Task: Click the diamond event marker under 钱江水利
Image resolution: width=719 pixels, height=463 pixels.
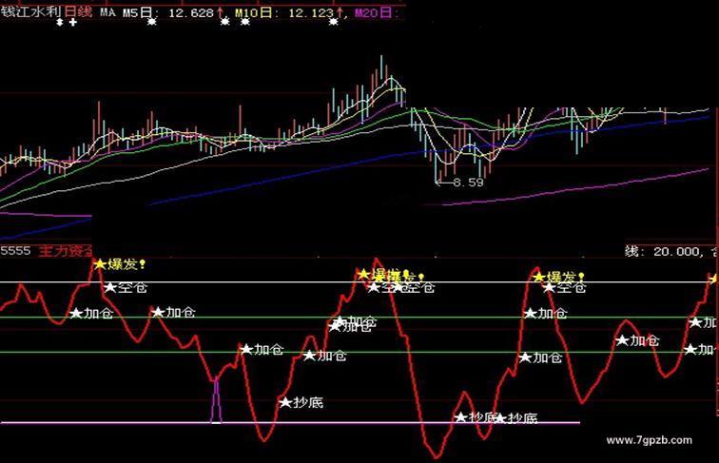Action: [x=59, y=22]
